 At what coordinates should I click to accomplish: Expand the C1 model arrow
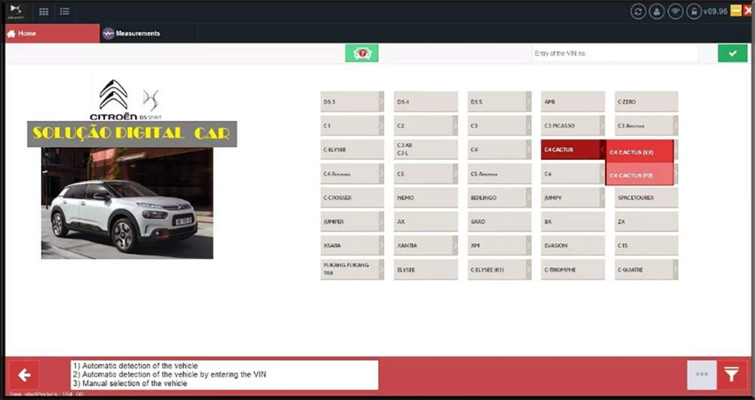point(382,126)
